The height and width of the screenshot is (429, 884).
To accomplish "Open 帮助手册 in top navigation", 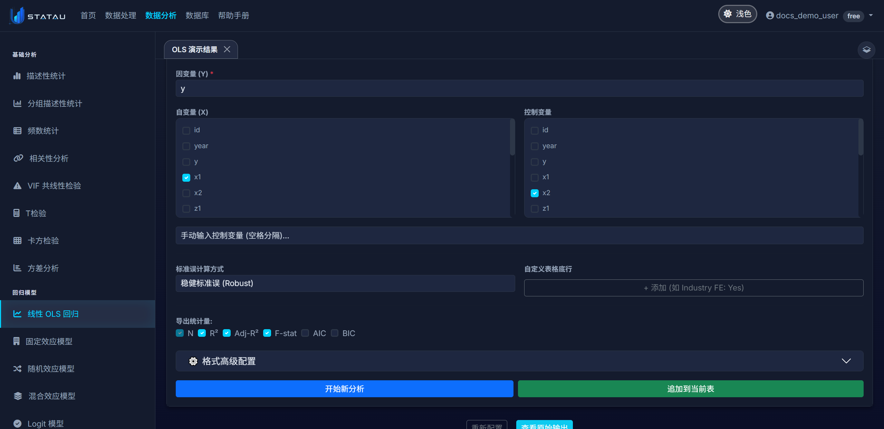I will click(x=233, y=16).
